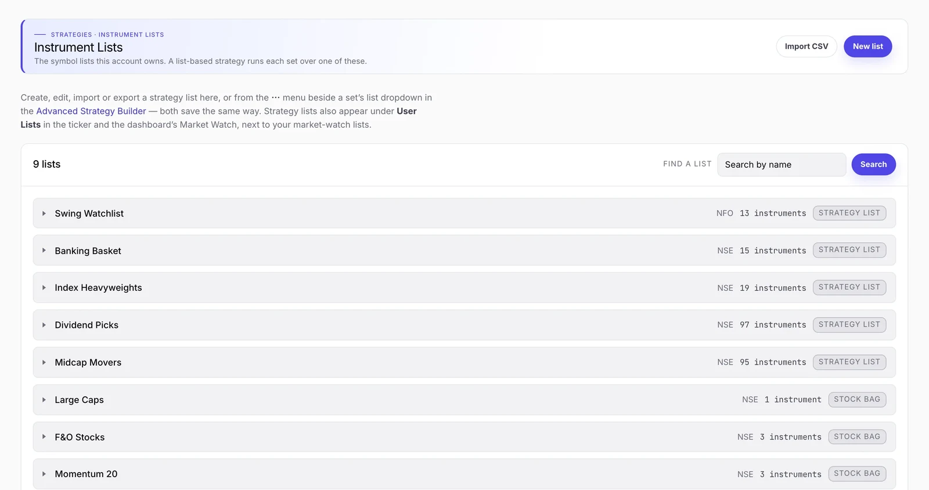Select the Momentum 20 name
The image size is (929, 490).
point(86,474)
